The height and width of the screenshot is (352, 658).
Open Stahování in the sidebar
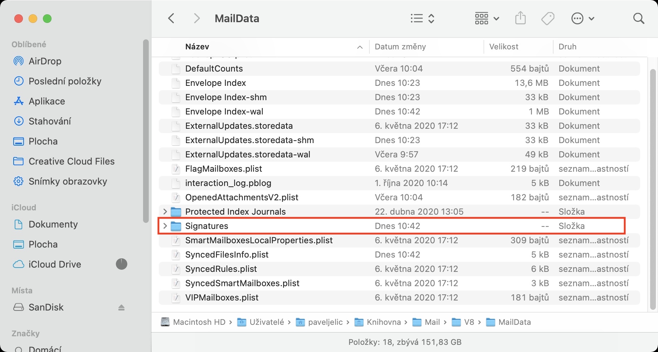tap(50, 121)
